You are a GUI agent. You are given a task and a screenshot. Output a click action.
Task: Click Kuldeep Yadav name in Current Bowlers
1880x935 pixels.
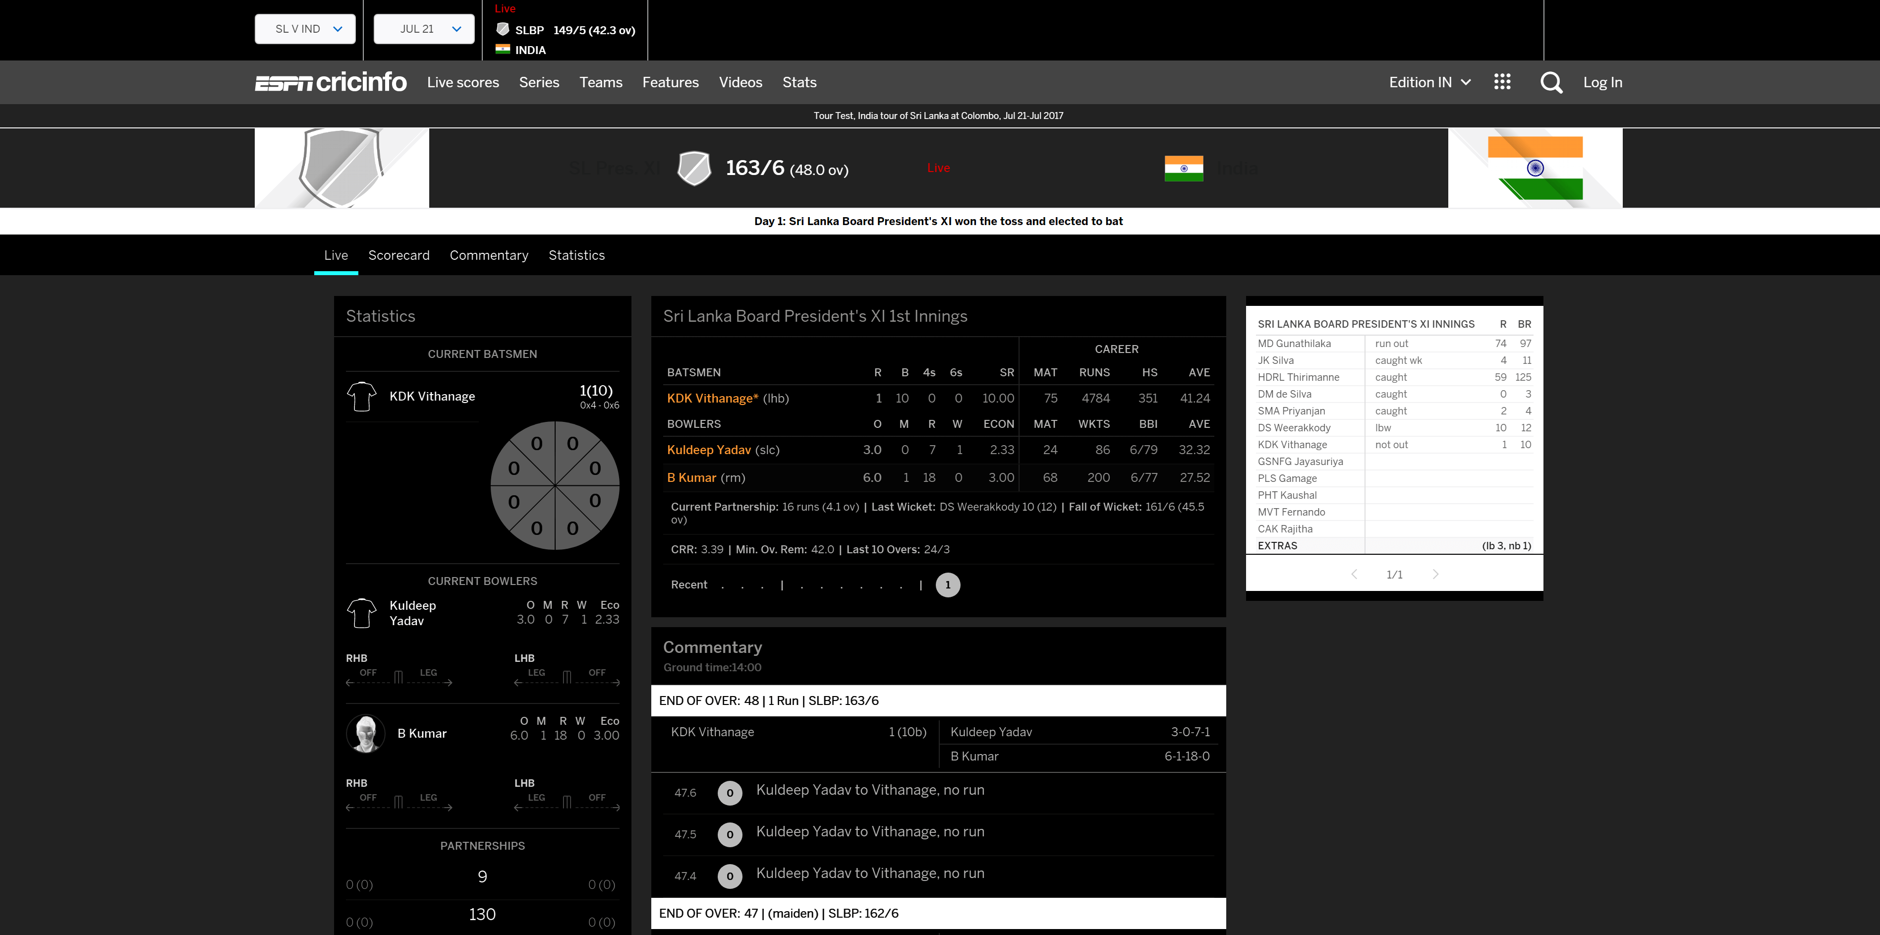pyautogui.click(x=413, y=613)
